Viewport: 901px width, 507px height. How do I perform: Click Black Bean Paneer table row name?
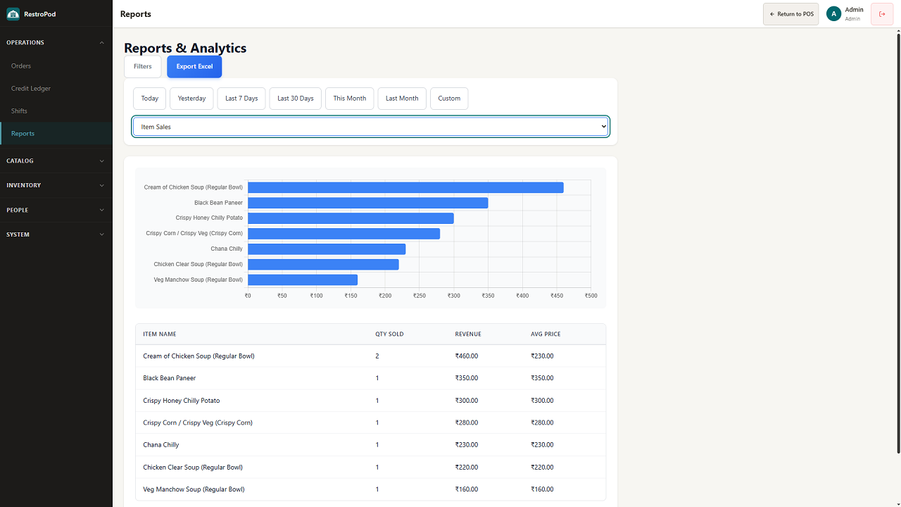(x=169, y=378)
